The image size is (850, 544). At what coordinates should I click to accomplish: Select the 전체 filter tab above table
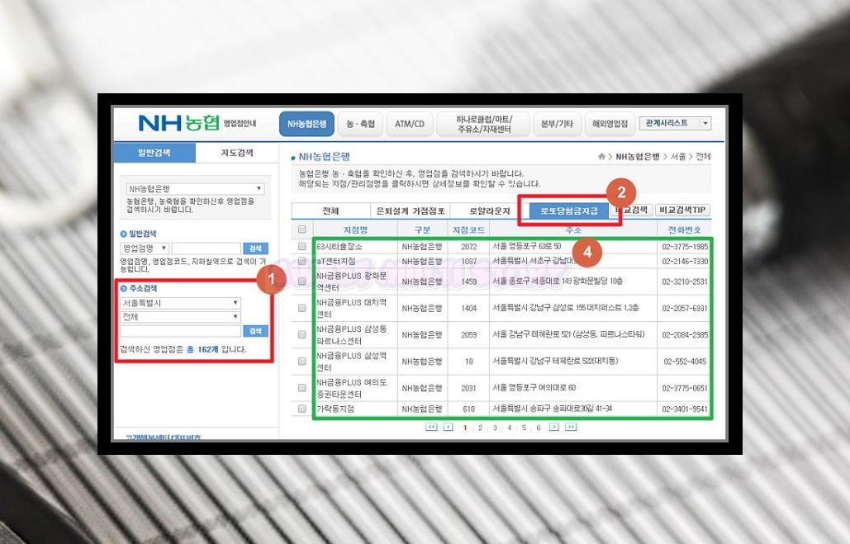tap(330, 211)
